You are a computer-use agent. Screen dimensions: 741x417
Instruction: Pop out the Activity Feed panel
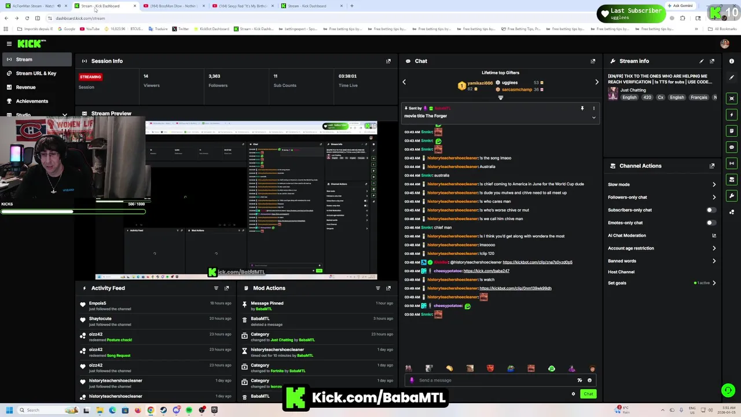[226, 288]
